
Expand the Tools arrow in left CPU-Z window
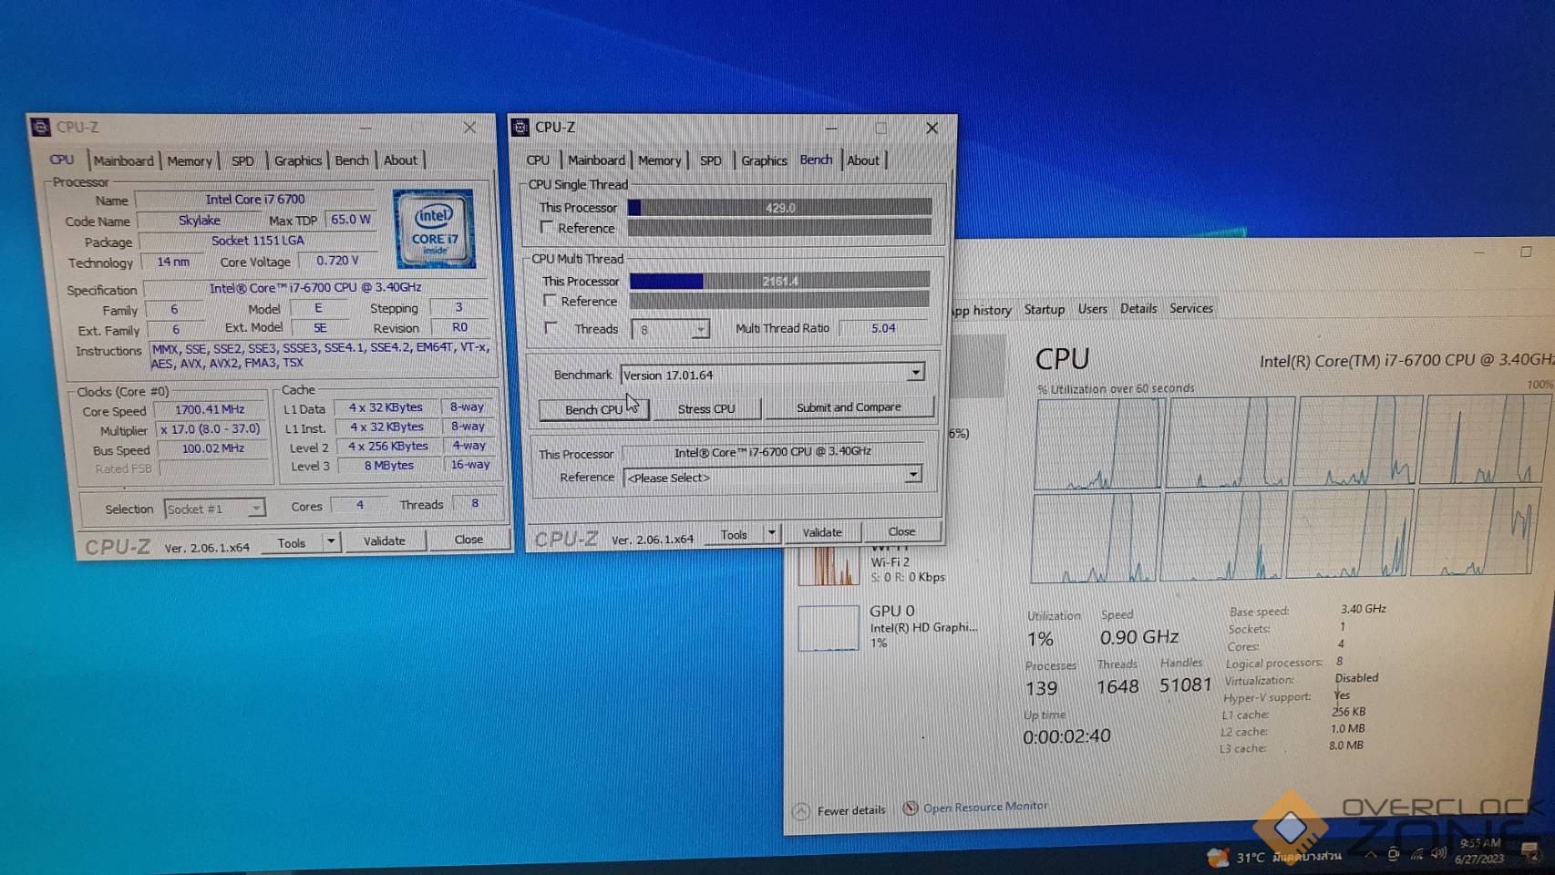[x=331, y=541]
